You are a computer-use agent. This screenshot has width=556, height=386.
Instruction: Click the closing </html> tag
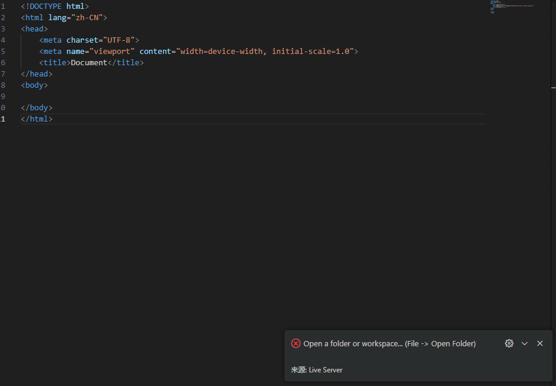coord(37,119)
